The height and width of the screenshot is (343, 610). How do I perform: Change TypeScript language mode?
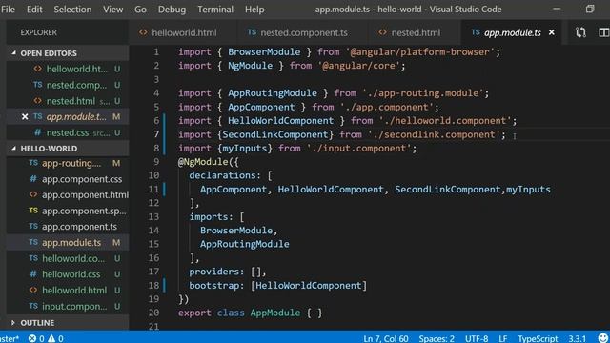pyautogui.click(x=538, y=338)
